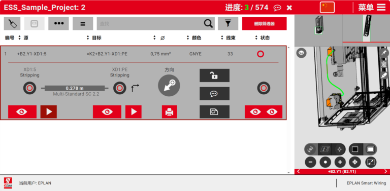Image resolution: width=390 pixels, height=191 pixels.
Task: Toggle the XD1:PE target end status circle
Action: tap(120, 88)
